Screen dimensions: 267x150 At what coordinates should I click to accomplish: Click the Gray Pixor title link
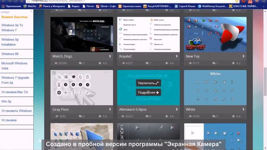pos(60,110)
